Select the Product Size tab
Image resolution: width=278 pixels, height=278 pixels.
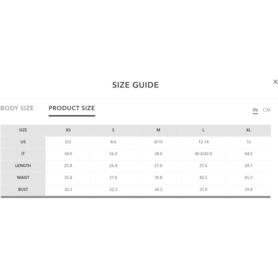(72, 108)
